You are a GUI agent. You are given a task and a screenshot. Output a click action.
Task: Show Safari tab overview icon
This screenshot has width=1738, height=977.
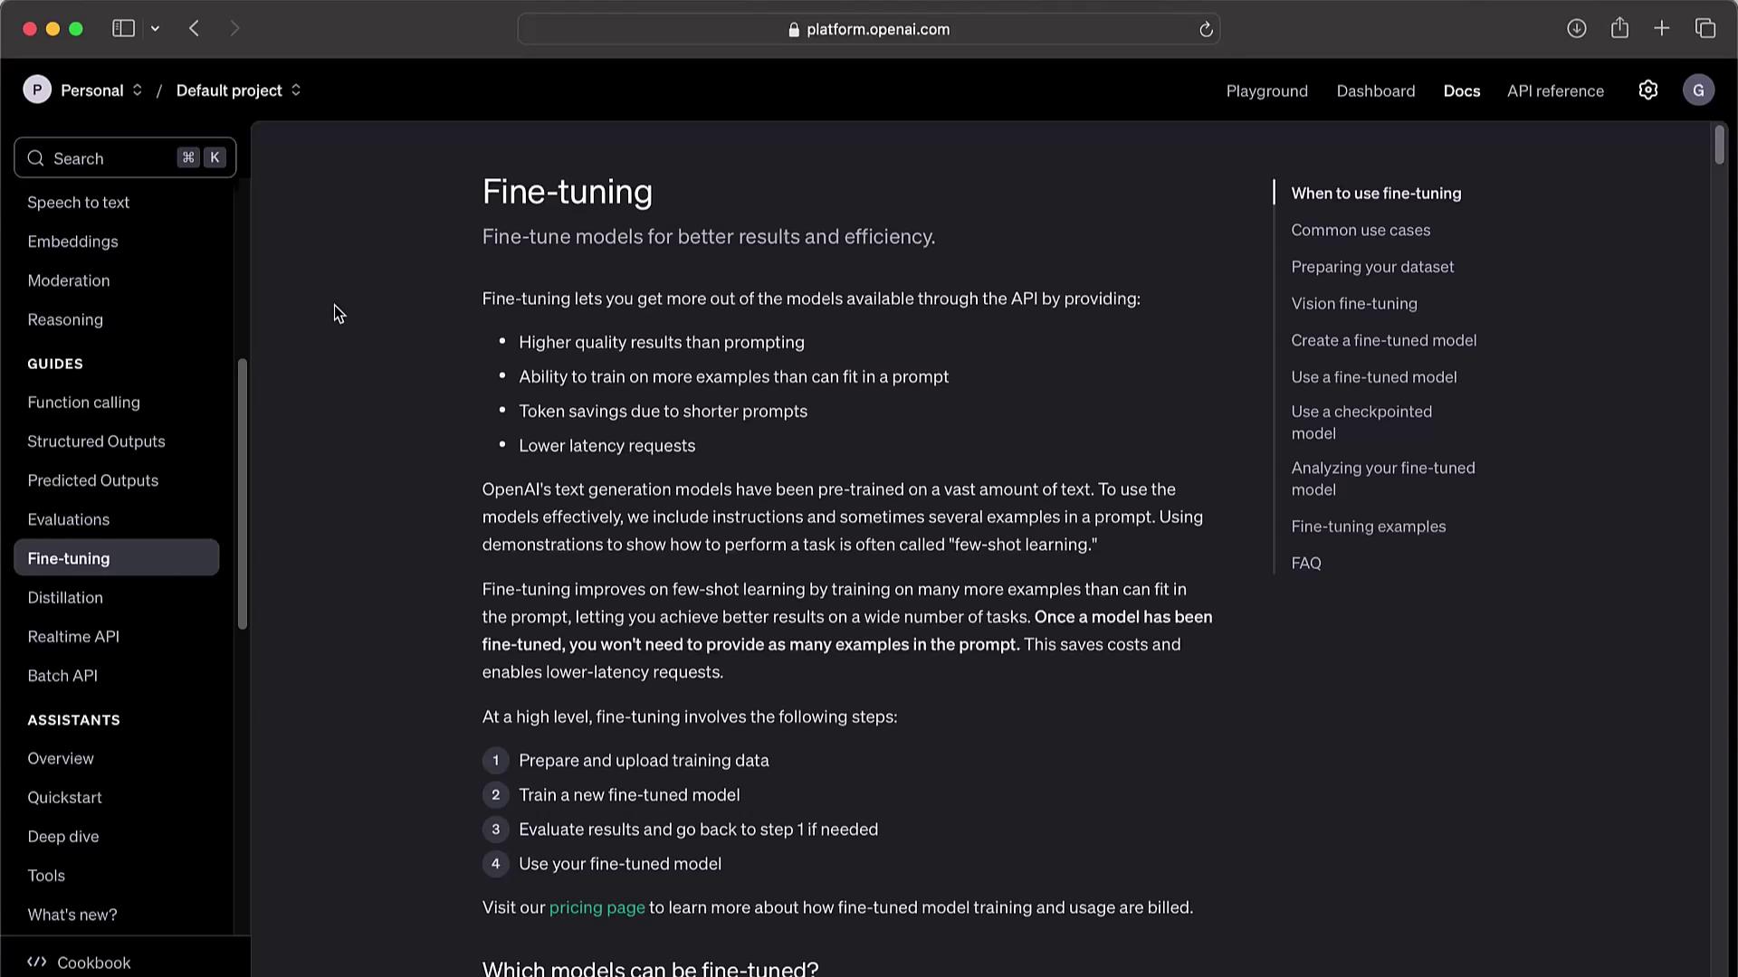[1705, 29]
